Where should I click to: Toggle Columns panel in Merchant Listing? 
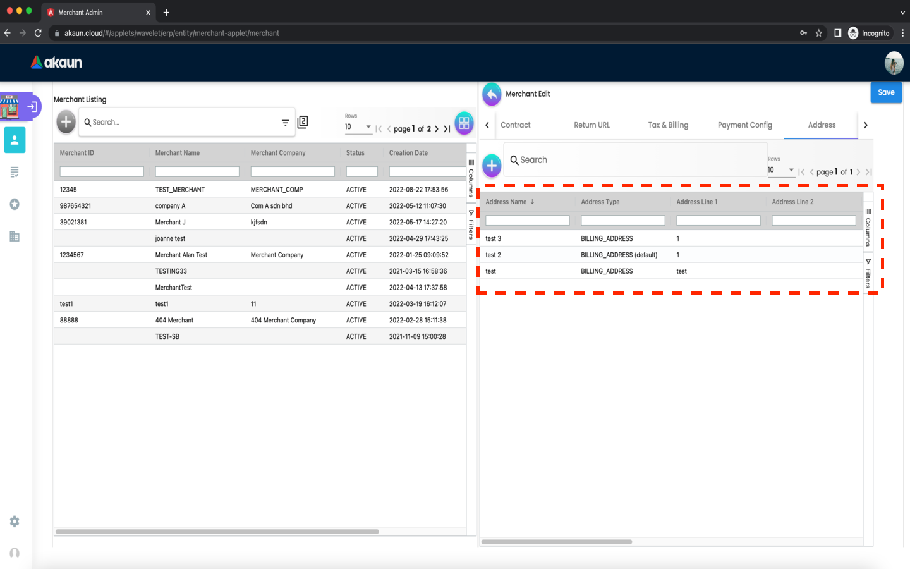[471, 179]
